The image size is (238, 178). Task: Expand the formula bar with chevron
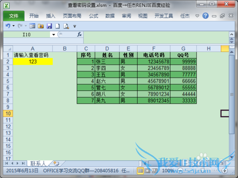click(x=232, y=34)
